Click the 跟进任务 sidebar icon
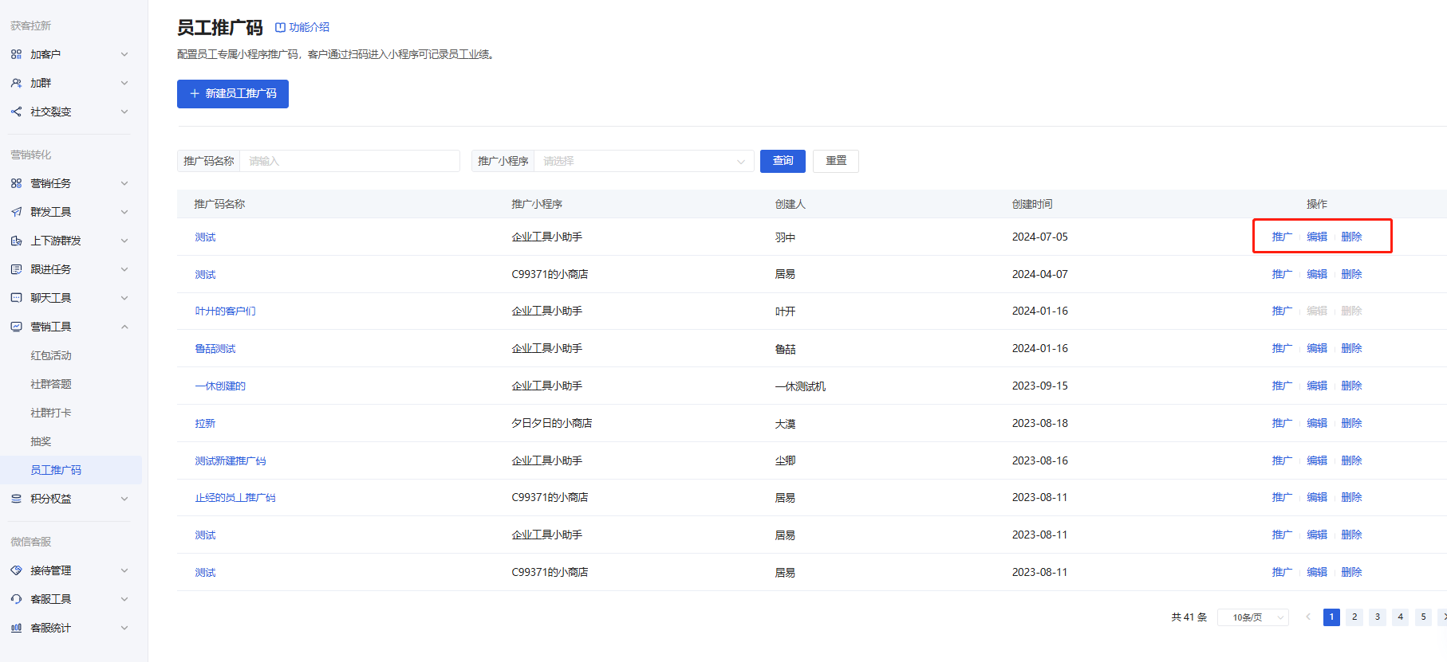 (x=16, y=269)
